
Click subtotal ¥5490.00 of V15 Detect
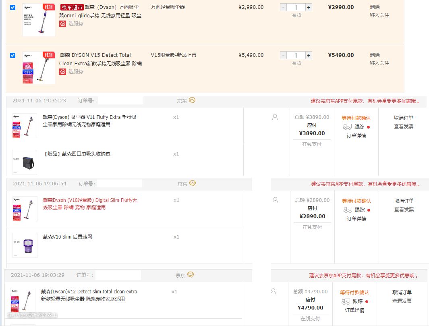pos(341,55)
